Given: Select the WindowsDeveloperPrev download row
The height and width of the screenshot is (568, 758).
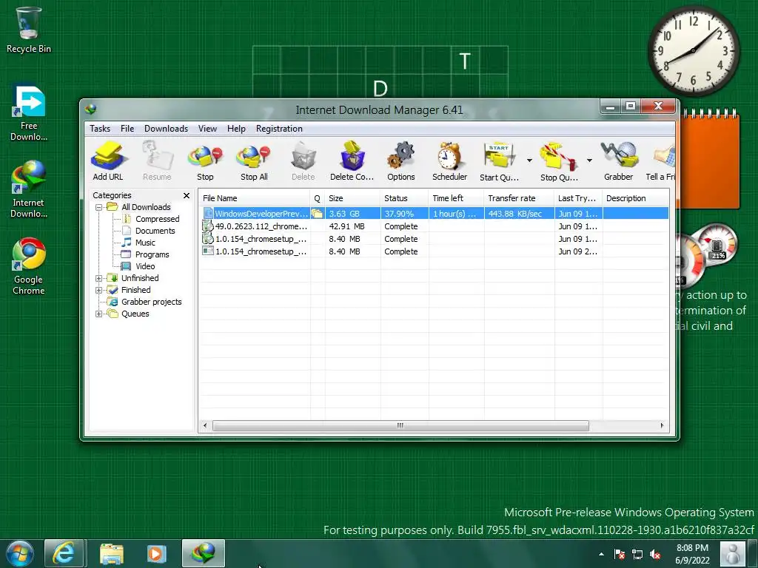Looking at the screenshot, I should 434,214.
